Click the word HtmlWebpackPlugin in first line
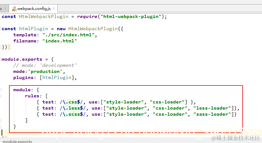 [44, 16]
